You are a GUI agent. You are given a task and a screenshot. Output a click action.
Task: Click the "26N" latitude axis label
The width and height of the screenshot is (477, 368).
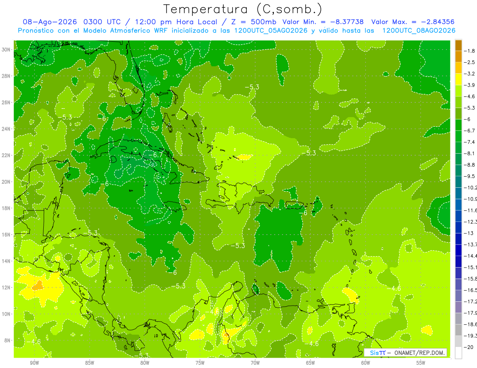(7, 102)
